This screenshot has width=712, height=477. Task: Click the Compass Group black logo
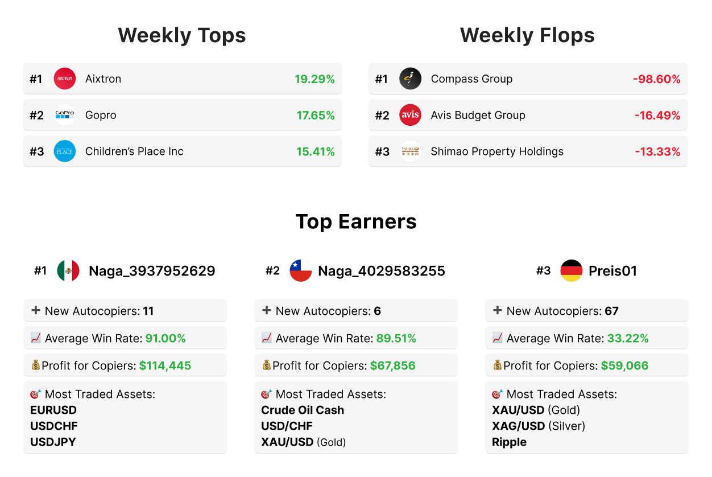pyautogui.click(x=410, y=79)
